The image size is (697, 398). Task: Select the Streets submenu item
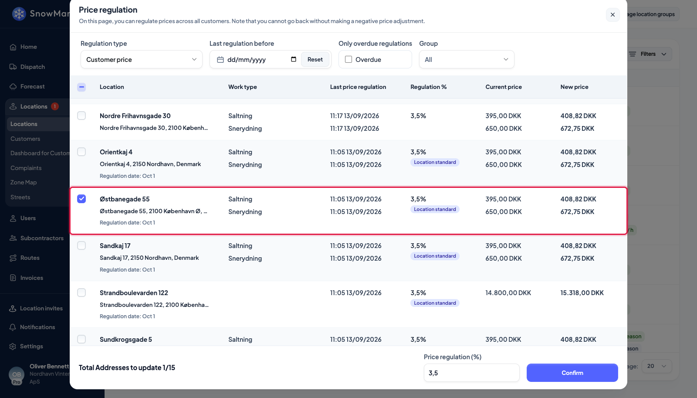click(x=20, y=197)
